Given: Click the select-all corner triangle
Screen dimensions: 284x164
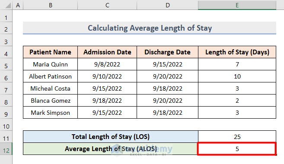Looking at the screenshot, I should (8, 6).
